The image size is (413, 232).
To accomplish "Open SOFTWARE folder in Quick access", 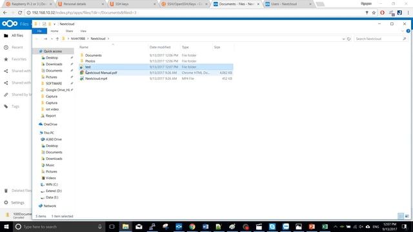I will click(54, 83).
